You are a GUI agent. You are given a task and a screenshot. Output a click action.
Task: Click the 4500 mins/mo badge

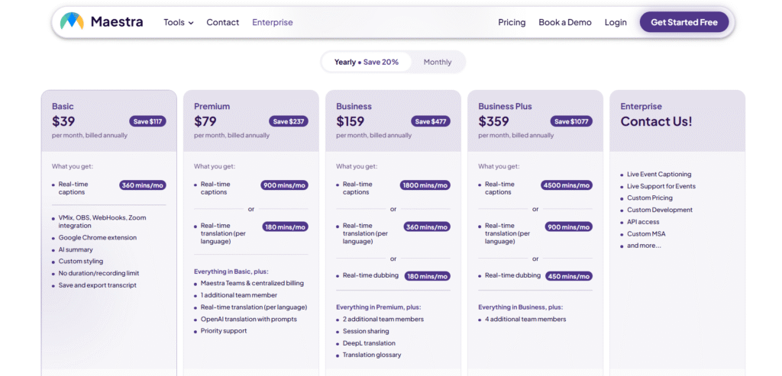click(567, 185)
